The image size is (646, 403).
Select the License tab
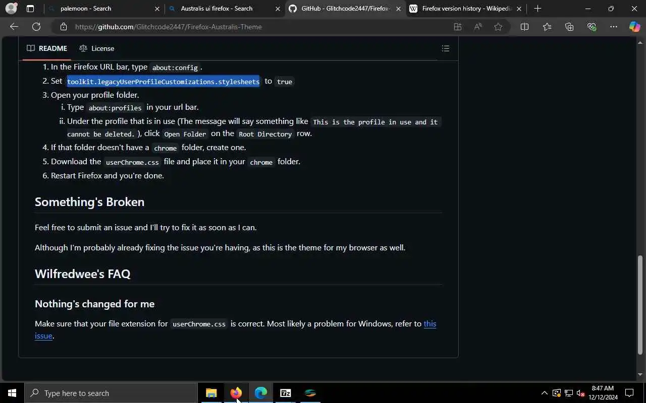97,48
